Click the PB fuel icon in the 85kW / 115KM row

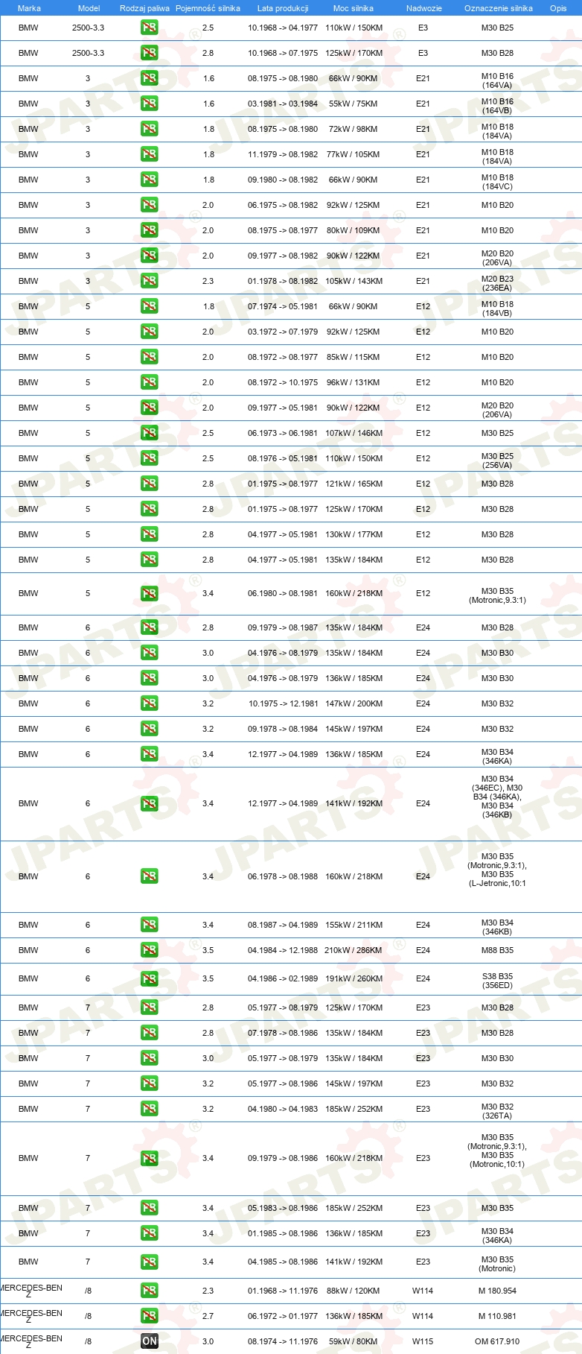[x=149, y=357]
